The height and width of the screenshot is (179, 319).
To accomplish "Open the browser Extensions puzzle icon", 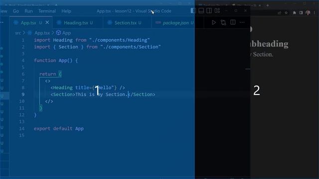I will click(294, 13).
